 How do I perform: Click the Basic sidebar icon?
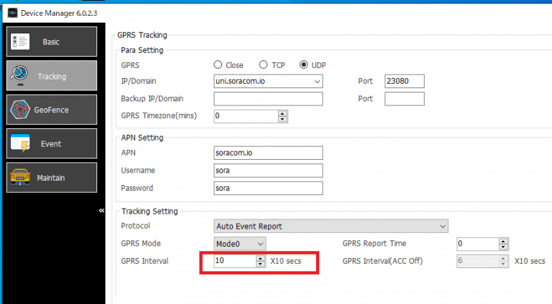point(19,42)
